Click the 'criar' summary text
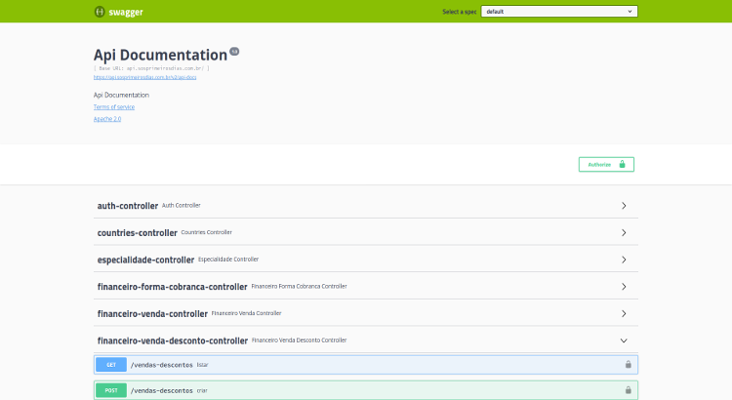 (202, 390)
